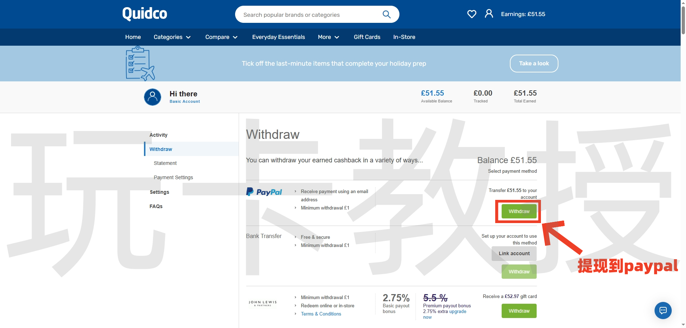The height and width of the screenshot is (328, 686).
Task: Open the More dropdown menu
Action: 328,37
